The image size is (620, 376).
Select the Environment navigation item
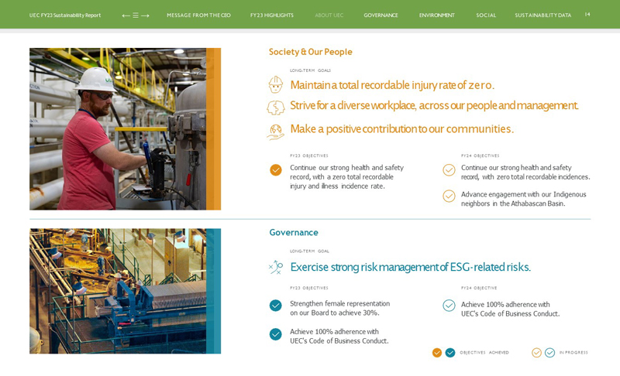point(436,15)
